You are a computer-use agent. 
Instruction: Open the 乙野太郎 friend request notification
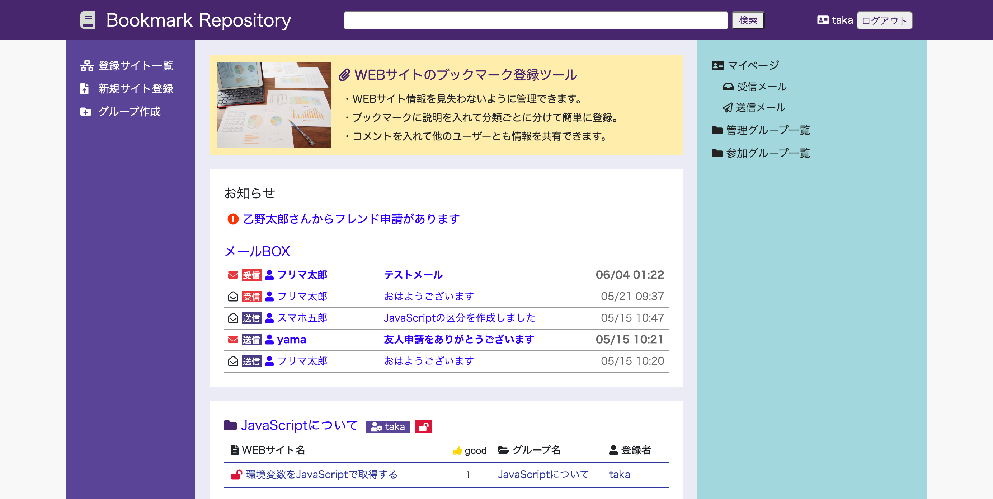click(351, 219)
